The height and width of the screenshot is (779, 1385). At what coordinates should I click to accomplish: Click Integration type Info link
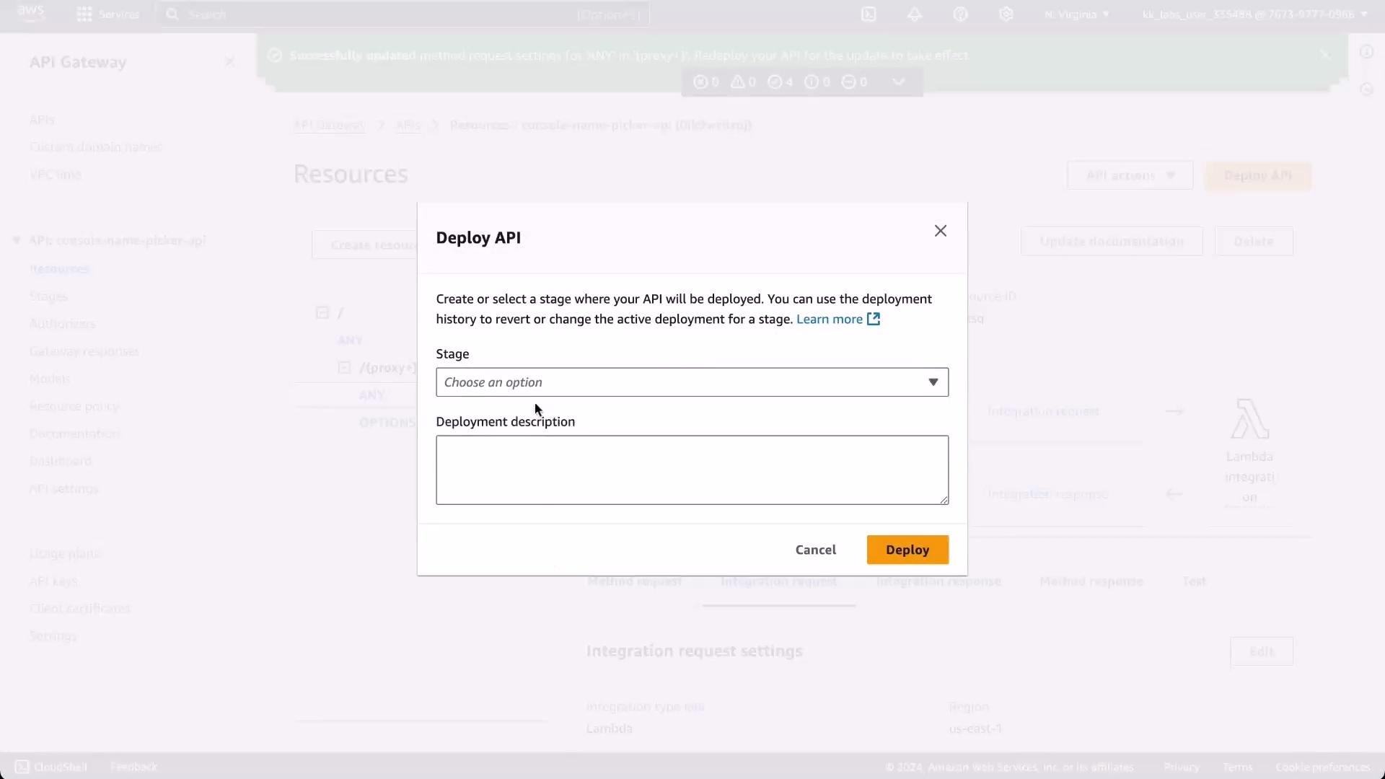(694, 707)
